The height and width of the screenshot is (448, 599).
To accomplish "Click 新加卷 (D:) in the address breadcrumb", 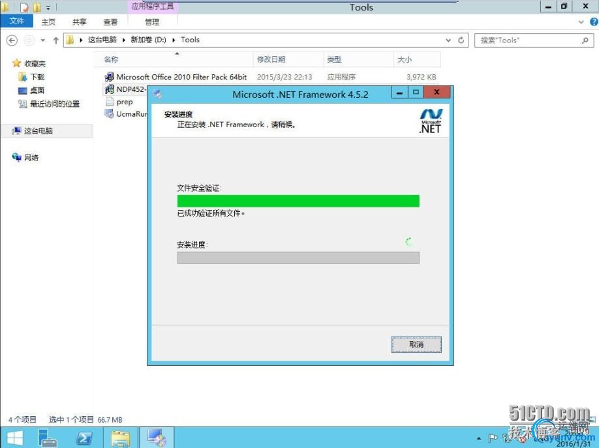I will 148,40.
